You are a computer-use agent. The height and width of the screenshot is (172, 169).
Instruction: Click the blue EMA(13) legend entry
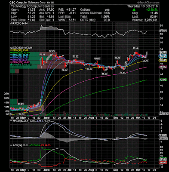[20, 57]
